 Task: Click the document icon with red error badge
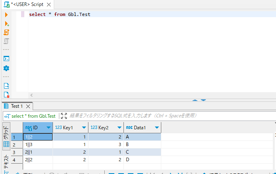pyautogui.click(x=6, y=95)
